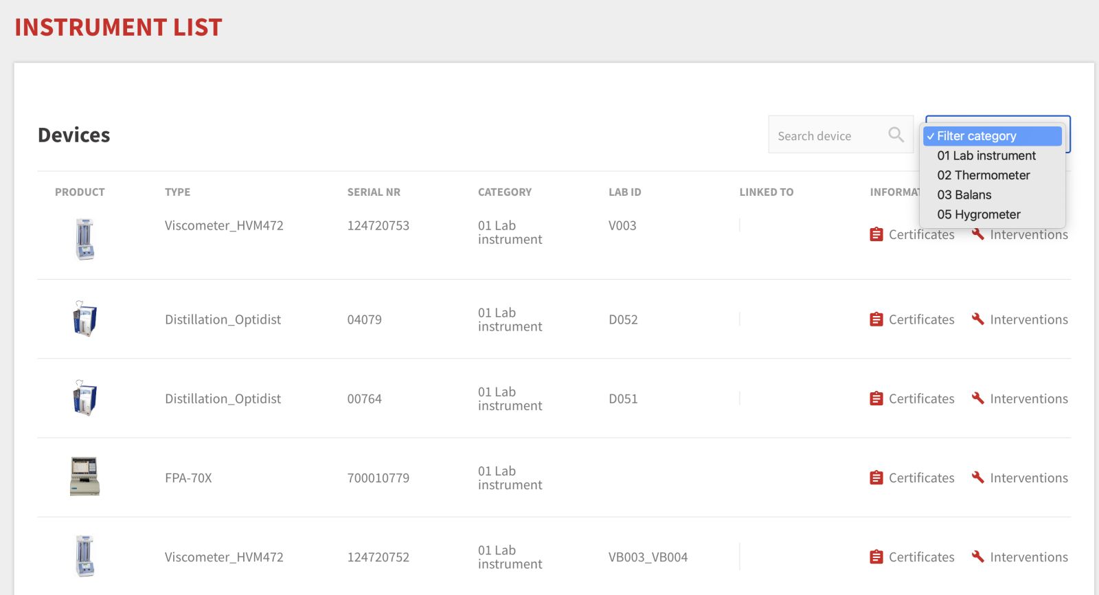Select 05 Hygrometer from category list
Screen dimensions: 1099x595
978,214
